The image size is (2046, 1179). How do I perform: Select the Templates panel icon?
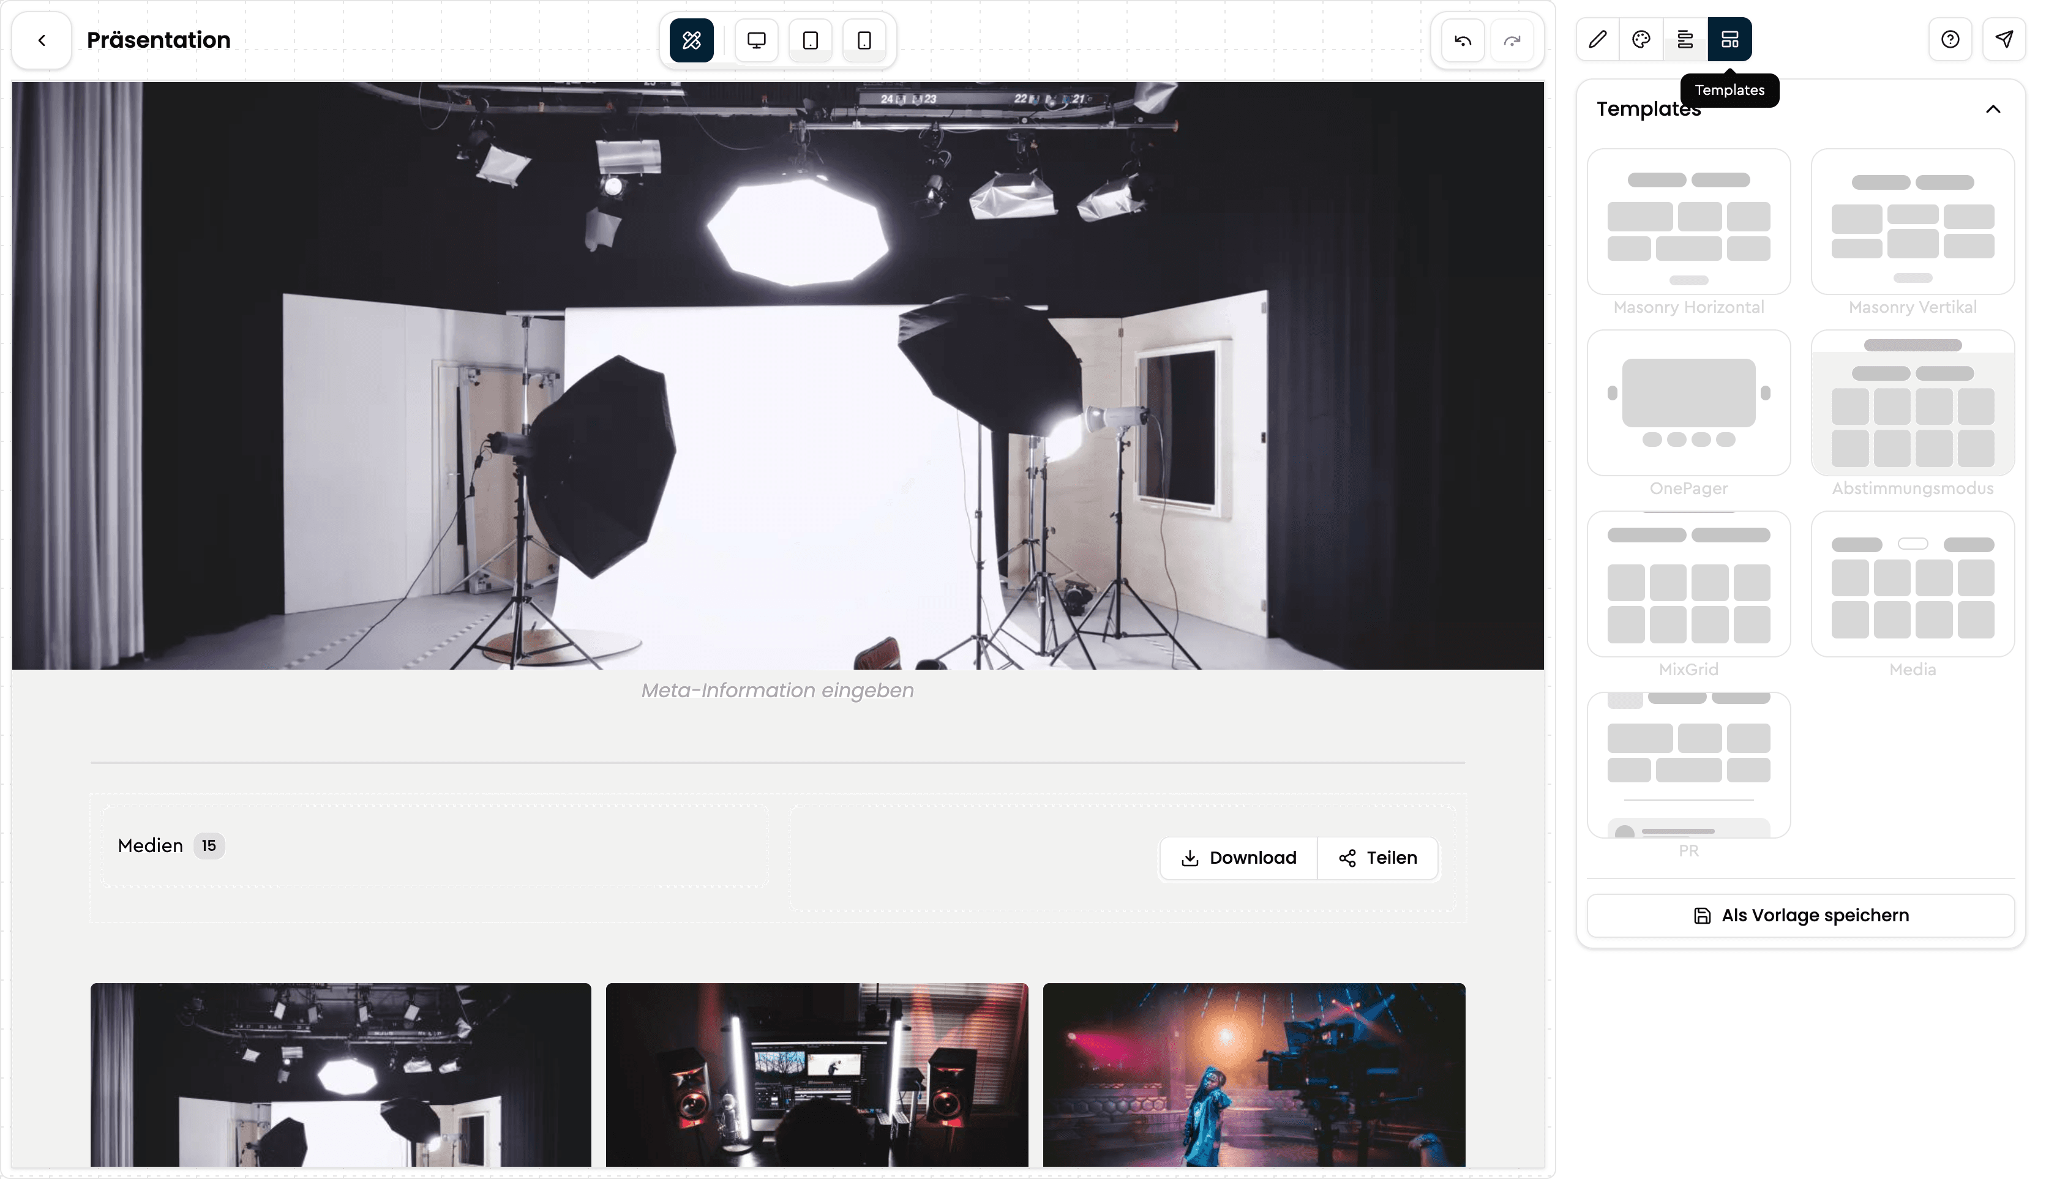pos(1729,39)
